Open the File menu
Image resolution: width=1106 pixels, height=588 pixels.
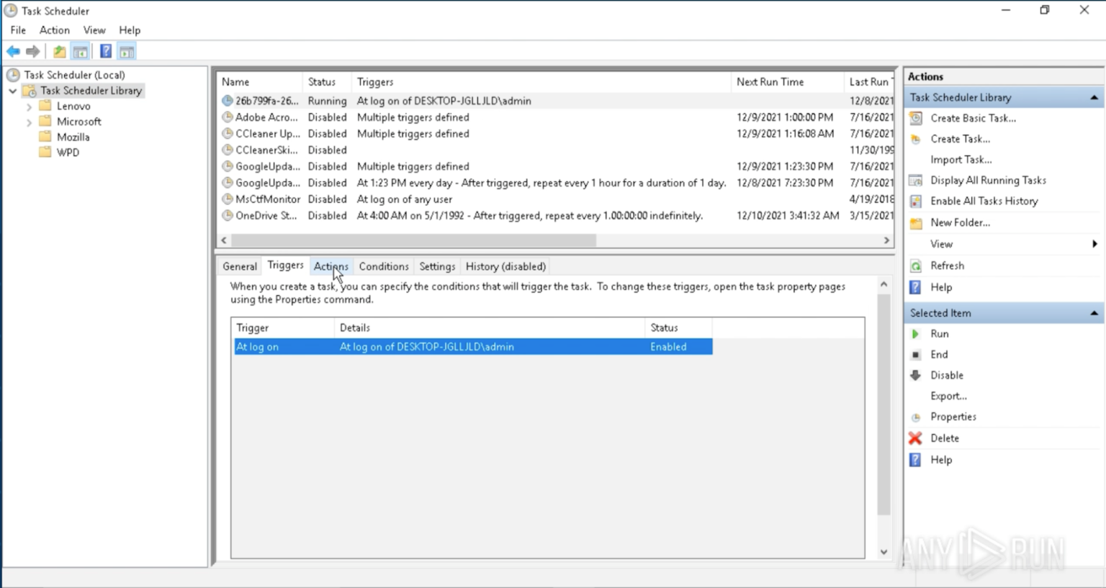tap(18, 30)
